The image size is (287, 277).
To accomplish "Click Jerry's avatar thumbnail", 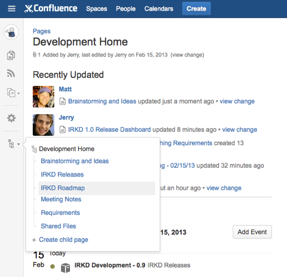I will point(44,125).
